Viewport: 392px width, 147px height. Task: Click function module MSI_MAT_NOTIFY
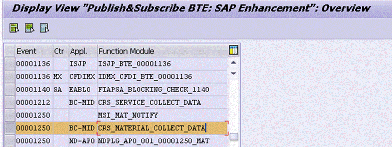coord(128,115)
